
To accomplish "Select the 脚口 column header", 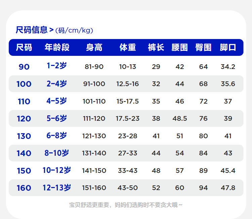I will 228,47.
